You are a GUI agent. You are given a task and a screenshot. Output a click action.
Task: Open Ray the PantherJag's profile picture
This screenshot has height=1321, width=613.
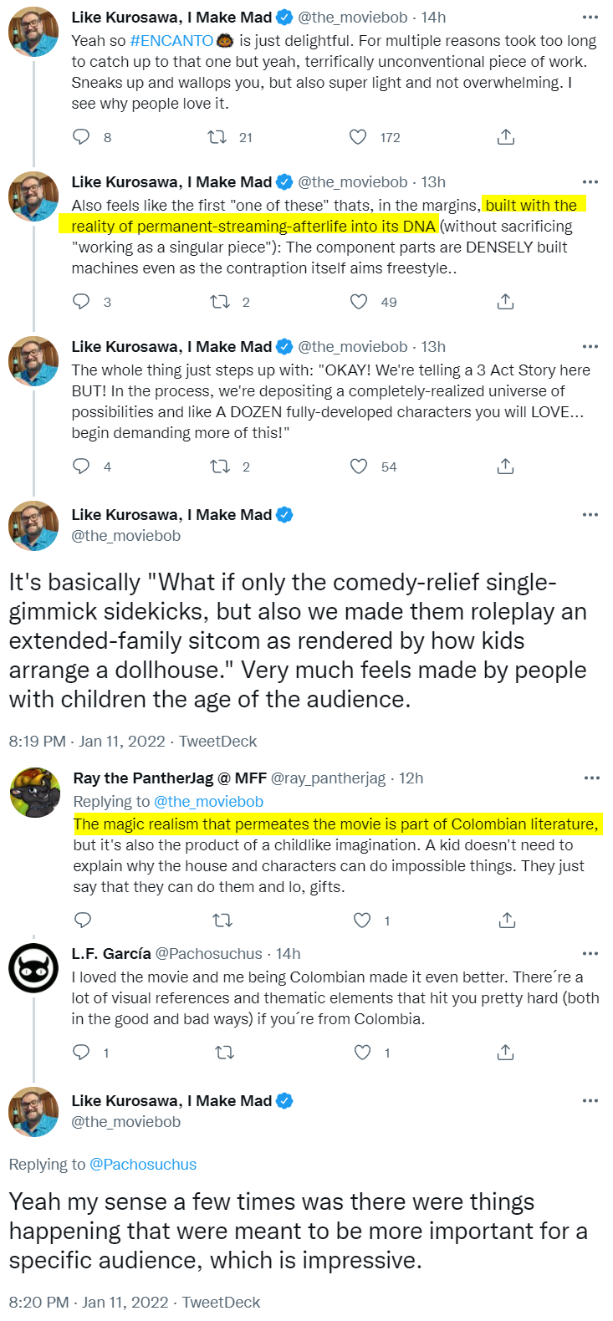(35, 793)
